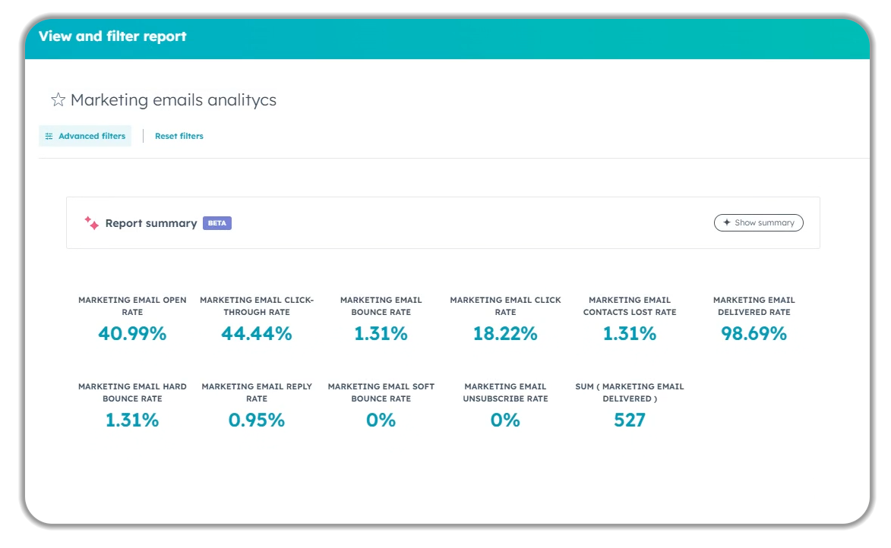Click the Marketing Email Contacts Lost Rate label
The width and height of the screenshot is (891, 548).
pyautogui.click(x=630, y=306)
